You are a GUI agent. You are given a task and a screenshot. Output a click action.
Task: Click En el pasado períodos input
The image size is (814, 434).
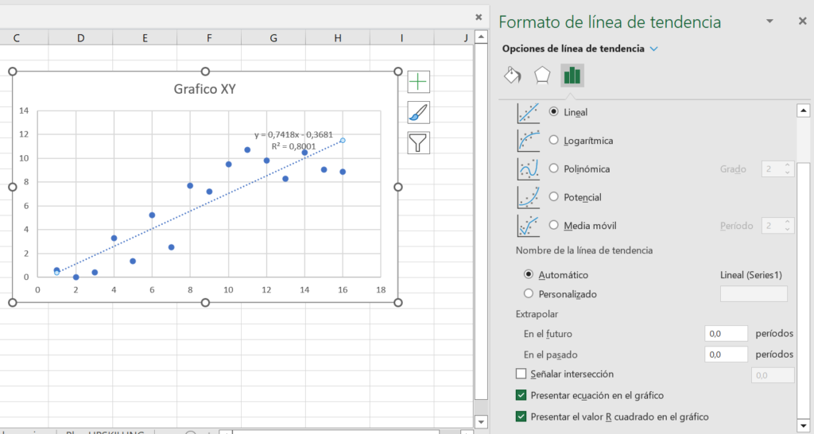[x=726, y=354]
